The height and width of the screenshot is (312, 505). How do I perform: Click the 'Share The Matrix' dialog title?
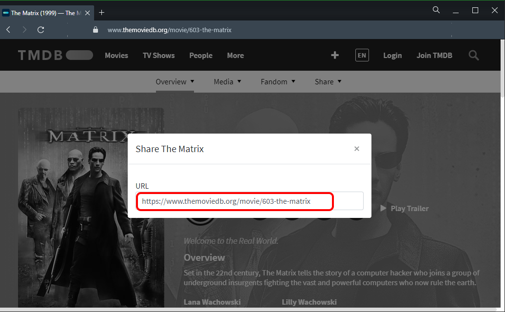pos(170,149)
